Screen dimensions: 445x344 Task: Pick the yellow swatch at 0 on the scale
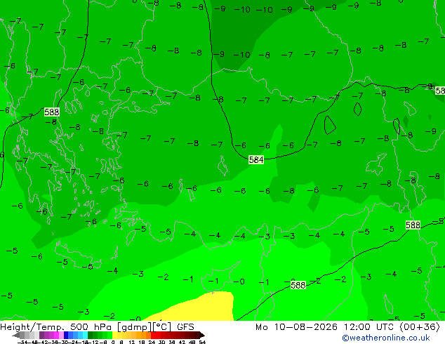point(114,335)
